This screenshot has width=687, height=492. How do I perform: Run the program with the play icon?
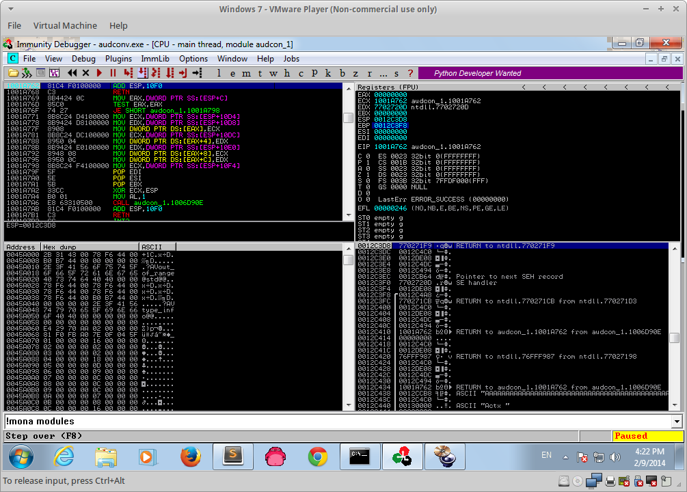pyautogui.click(x=100, y=73)
